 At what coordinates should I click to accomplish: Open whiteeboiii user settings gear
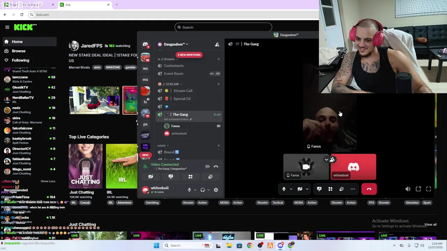216,190
